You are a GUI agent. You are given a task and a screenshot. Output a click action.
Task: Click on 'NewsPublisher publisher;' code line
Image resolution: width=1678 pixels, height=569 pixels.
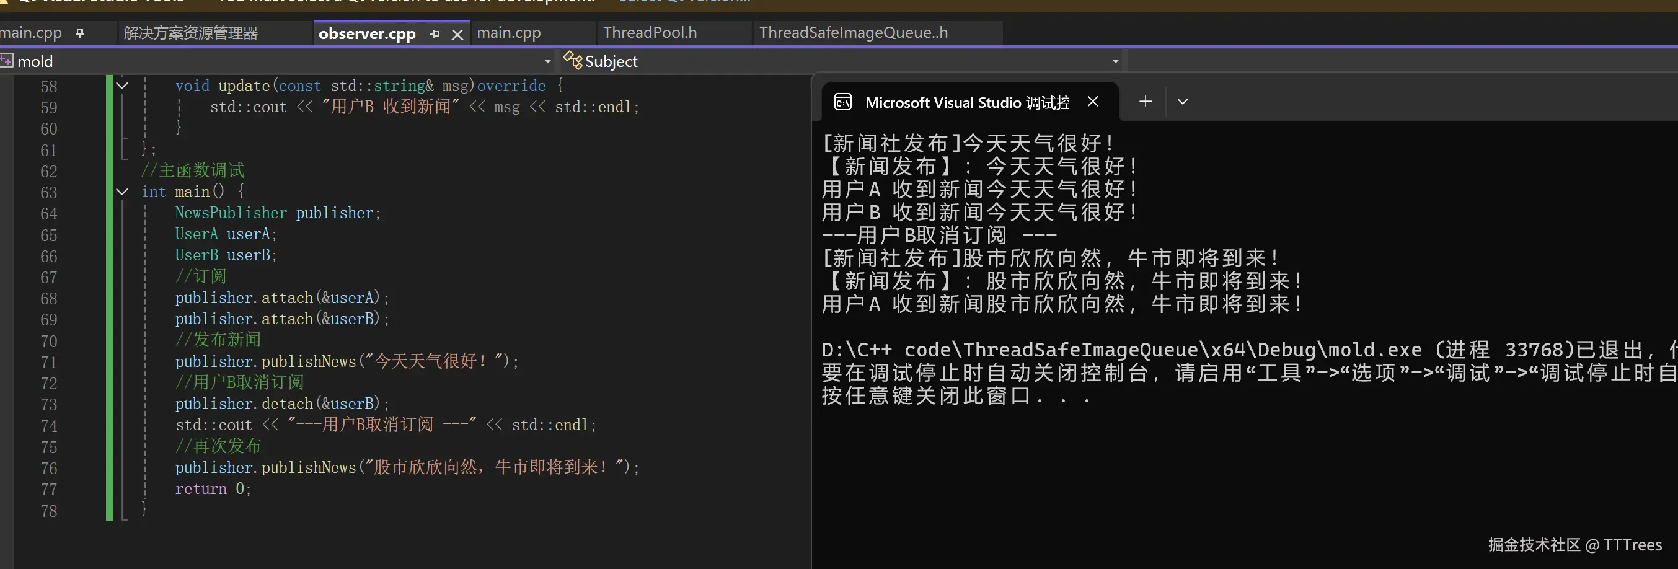(278, 213)
